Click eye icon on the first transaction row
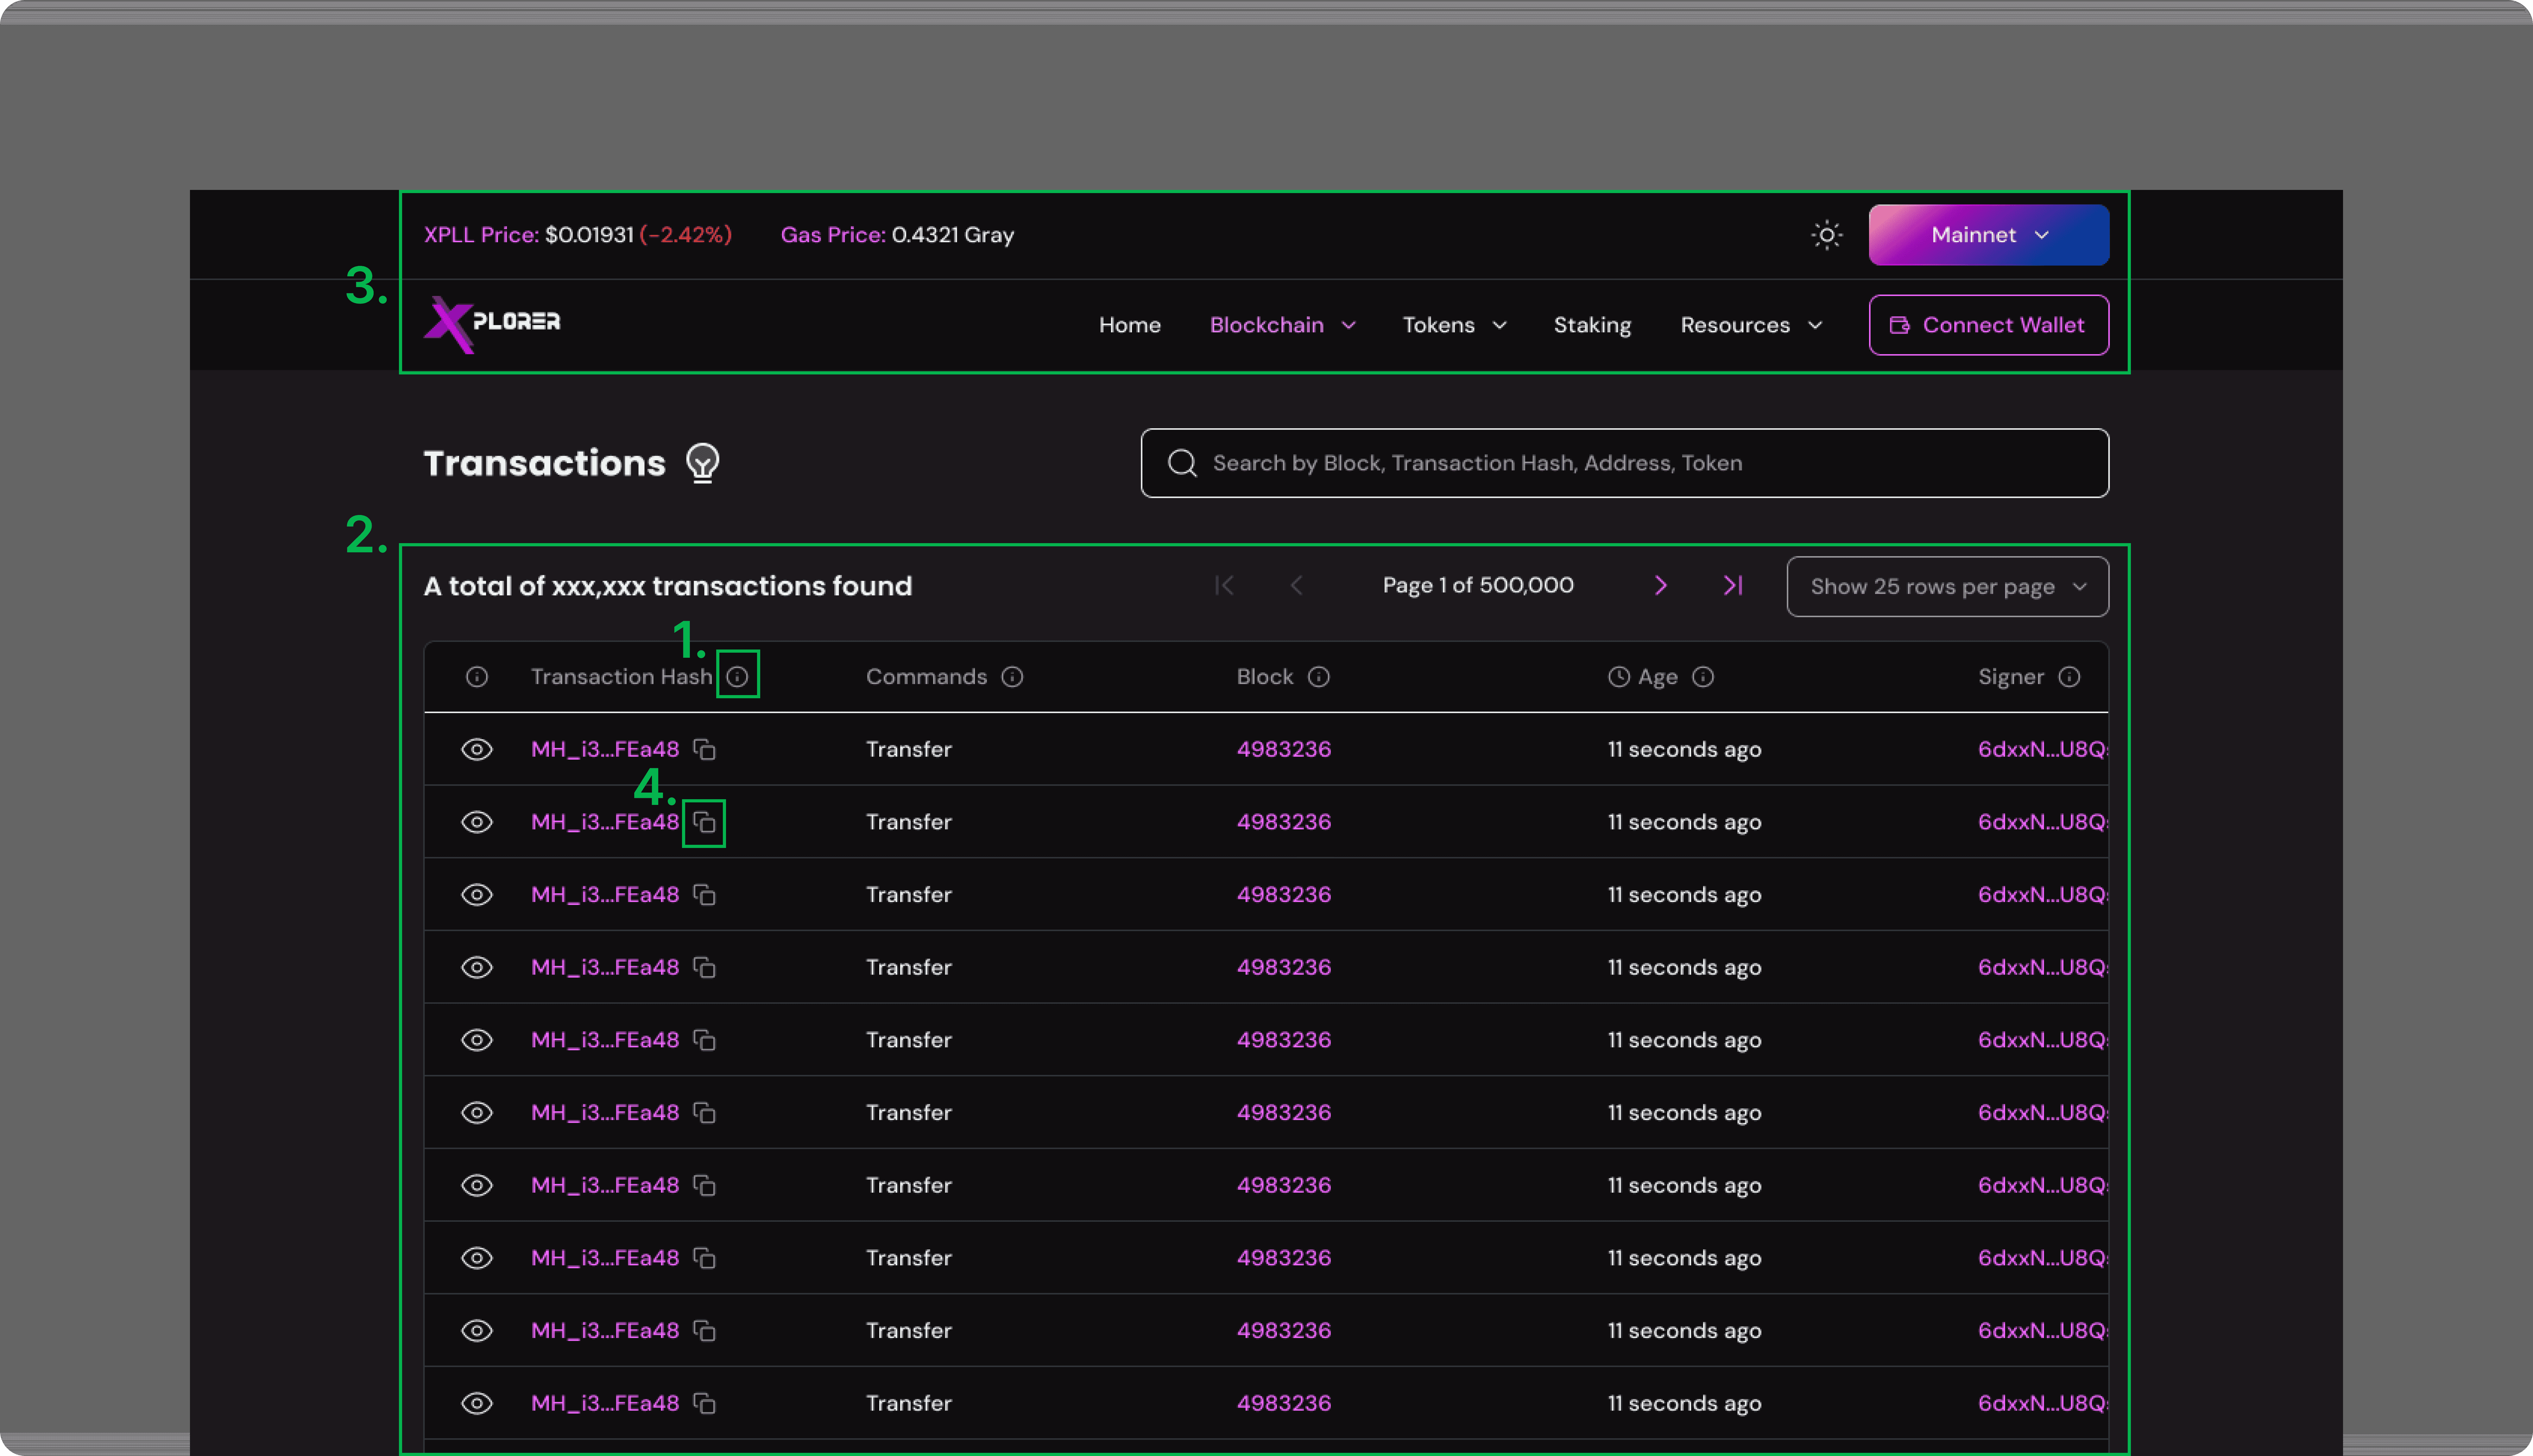Viewport: 2533px width, 1456px height. [x=477, y=750]
